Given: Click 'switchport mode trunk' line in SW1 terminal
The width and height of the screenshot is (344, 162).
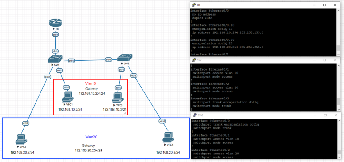Looking at the screenshot, I should tap(211, 106).
